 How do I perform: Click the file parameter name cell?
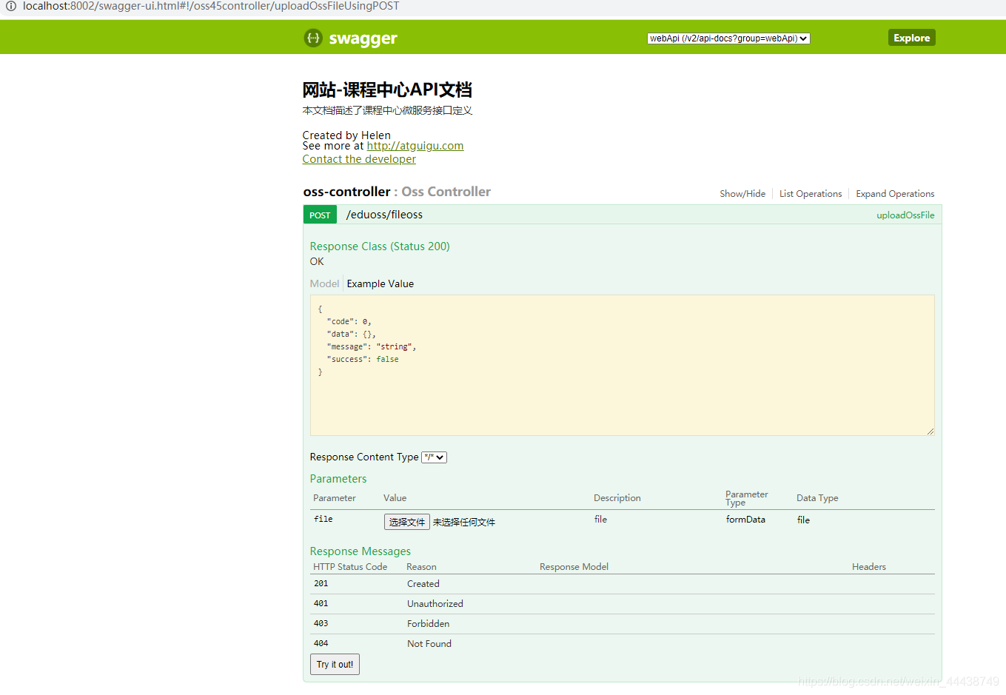pyautogui.click(x=323, y=520)
